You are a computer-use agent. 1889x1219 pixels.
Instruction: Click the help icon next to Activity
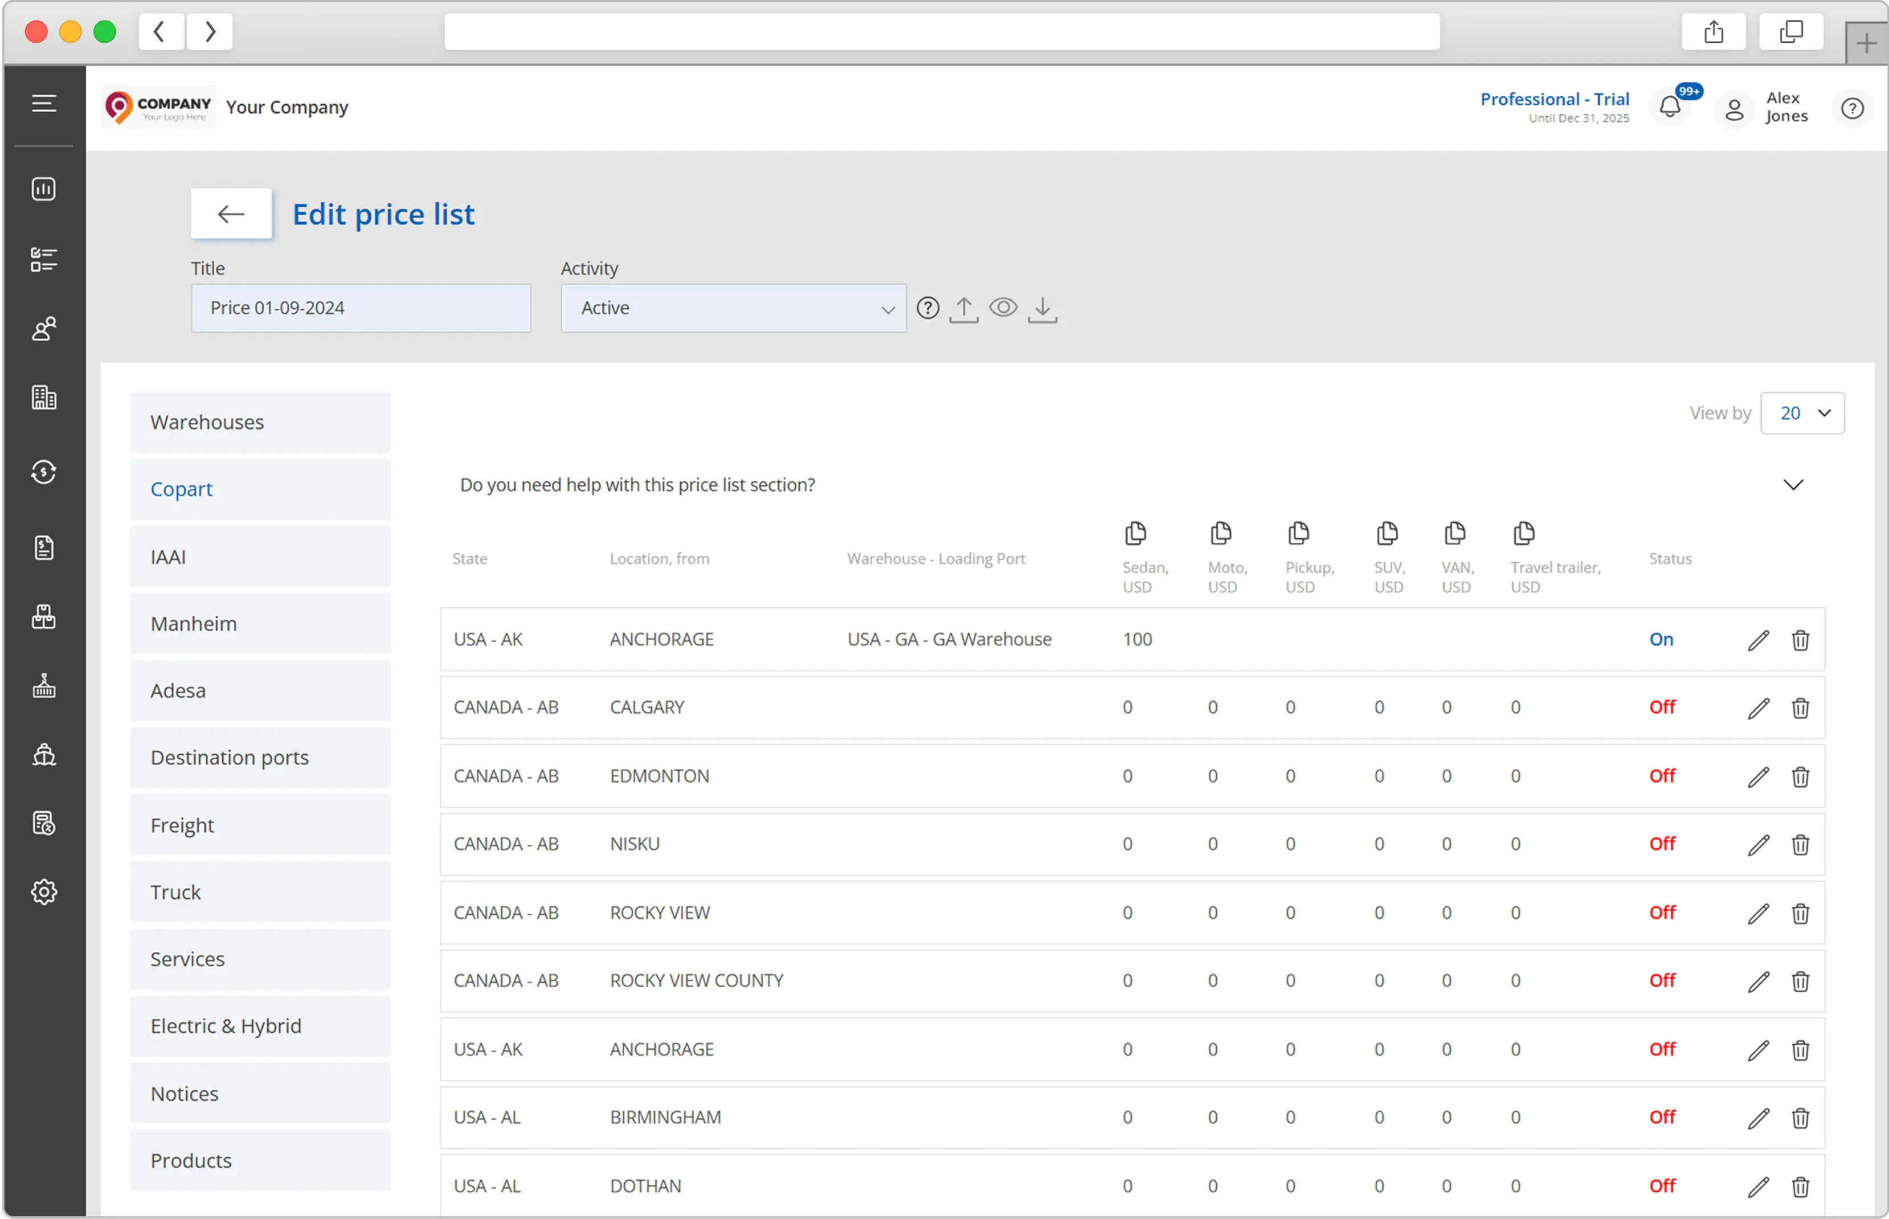927,308
